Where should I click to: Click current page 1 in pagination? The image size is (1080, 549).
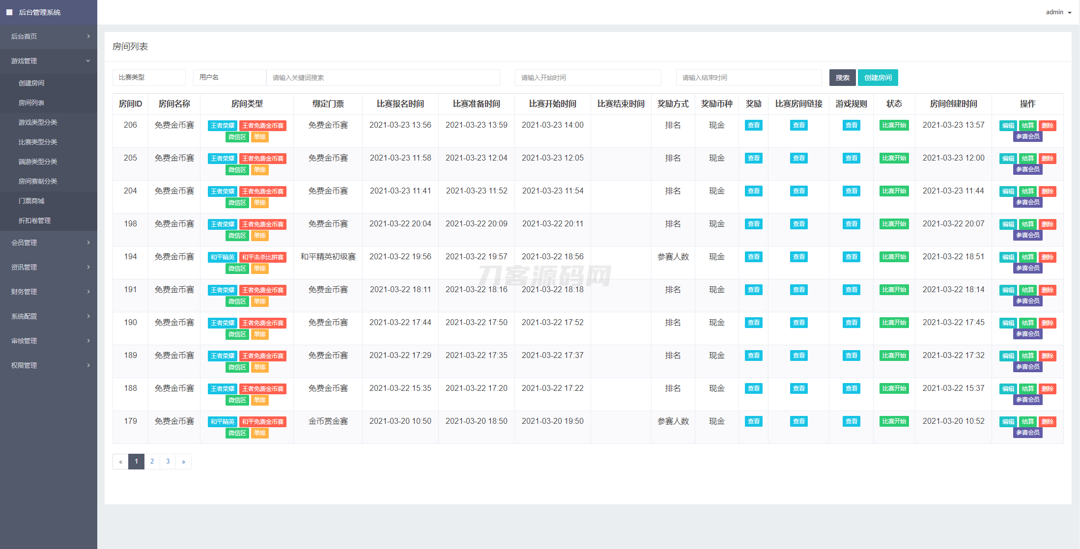[137, 462]
